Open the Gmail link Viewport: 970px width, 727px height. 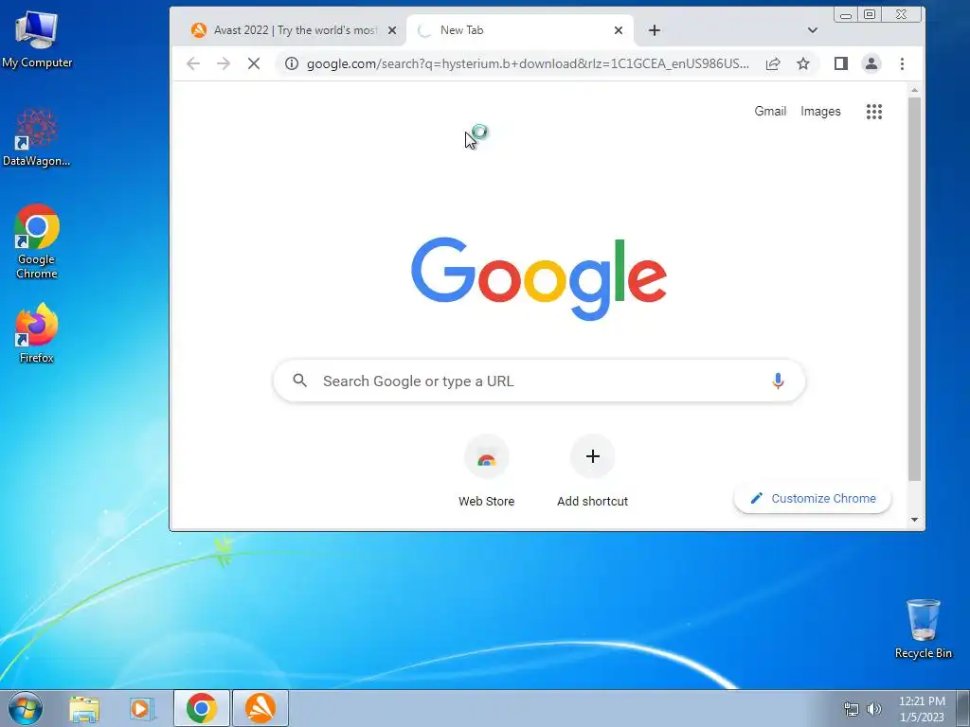[x=770, y=112]
